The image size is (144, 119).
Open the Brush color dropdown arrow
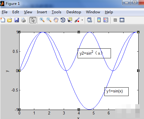coord(82,20)
